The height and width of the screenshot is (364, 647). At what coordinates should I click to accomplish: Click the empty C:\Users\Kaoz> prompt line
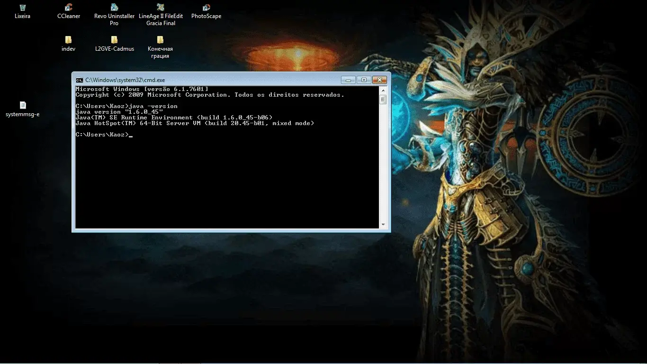(104, 135)
